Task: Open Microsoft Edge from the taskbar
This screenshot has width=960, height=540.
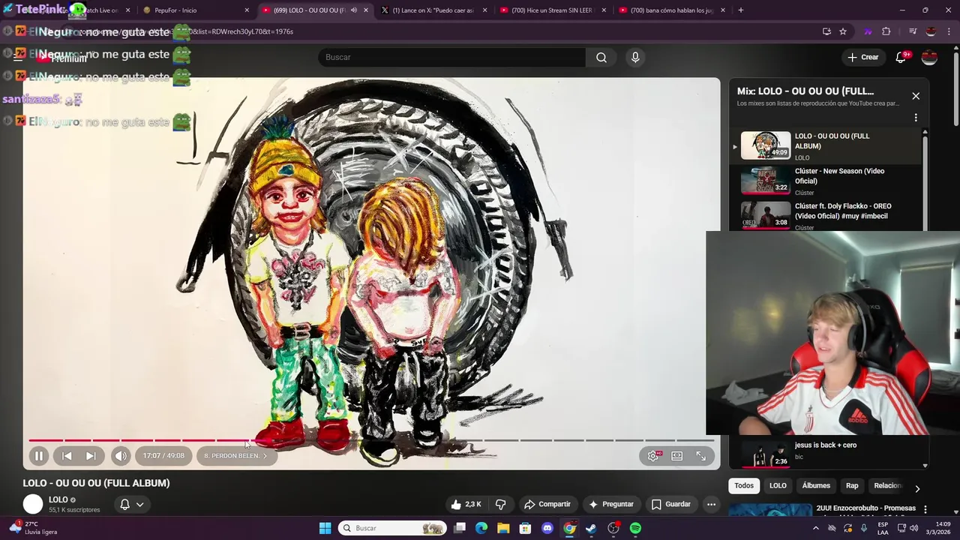Action: 481,528
